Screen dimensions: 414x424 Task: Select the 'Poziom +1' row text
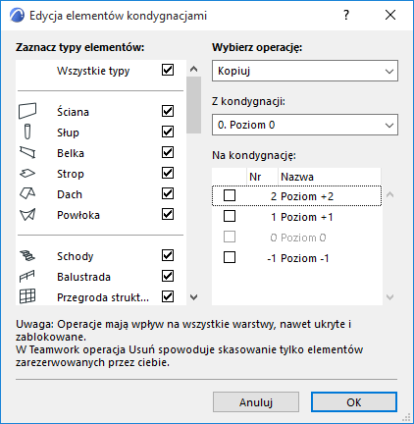pos(307,217)
